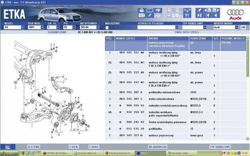This screenshot has height=156, width=250.
Task: Click the pushpin icon
Action: 200,10
